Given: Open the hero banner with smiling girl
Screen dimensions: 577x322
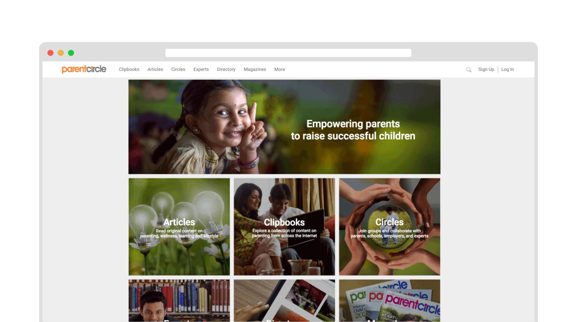Looking at the screenshot, I should coord(284,127).
